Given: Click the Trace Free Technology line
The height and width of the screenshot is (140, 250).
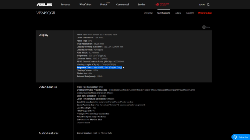Looking at the screenshot, I should click(x=90, y=87).
